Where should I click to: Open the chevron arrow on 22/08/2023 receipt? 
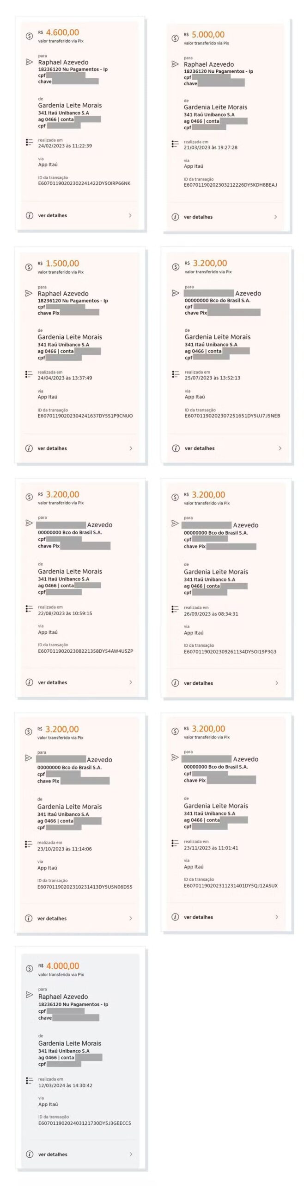(131, 682)
